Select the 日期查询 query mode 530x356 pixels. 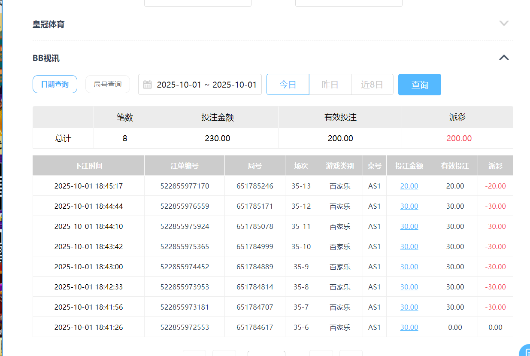(55, 84)
